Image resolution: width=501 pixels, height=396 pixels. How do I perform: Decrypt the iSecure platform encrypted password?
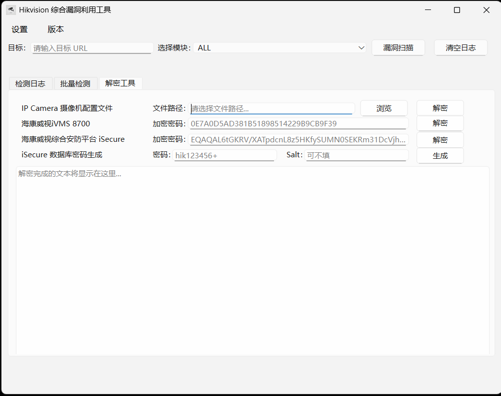tap(439, 139)
